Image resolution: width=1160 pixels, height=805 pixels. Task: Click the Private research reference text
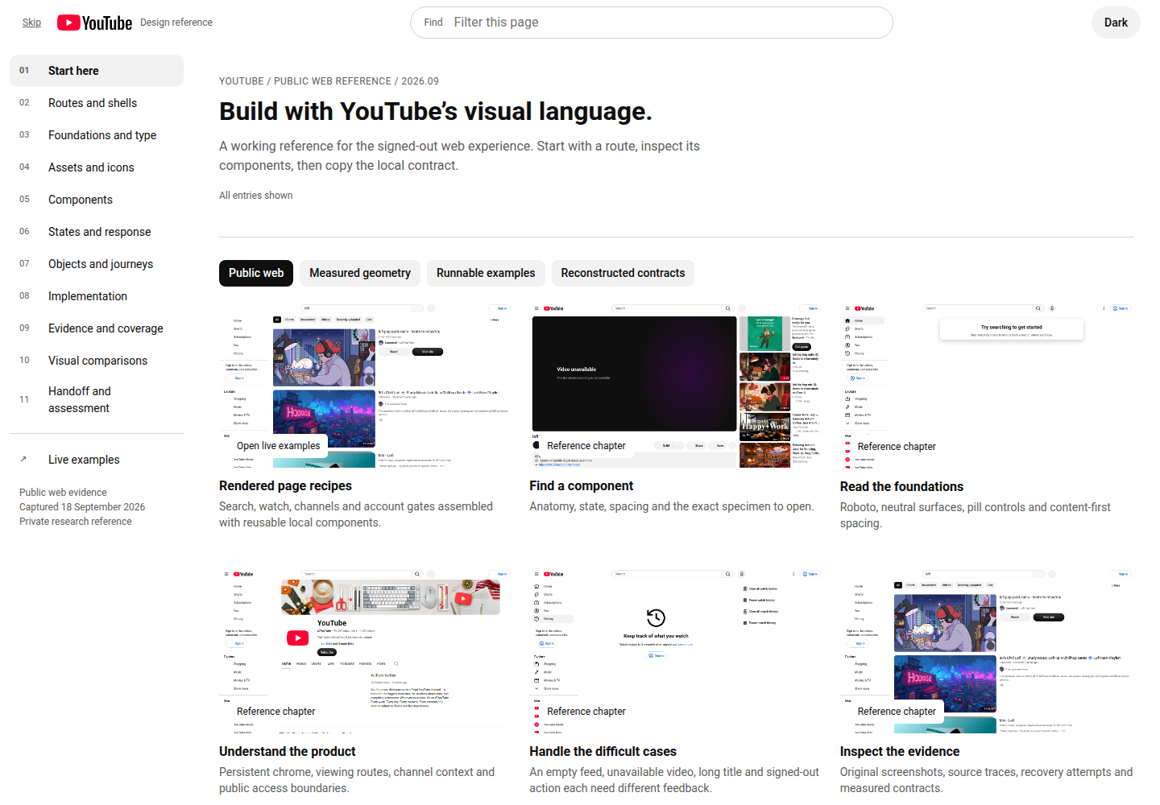pyautogui.click(x=76, y=522)
